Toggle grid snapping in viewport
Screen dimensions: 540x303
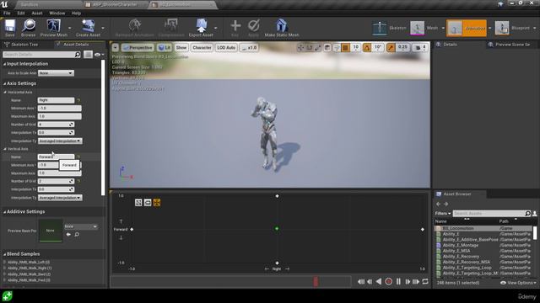tap(345, 48)
